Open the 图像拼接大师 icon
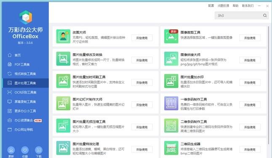 [171, 59]
